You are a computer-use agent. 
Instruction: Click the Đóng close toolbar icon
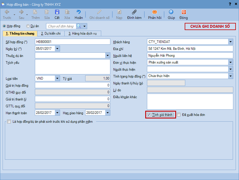[x=184, y=12]
